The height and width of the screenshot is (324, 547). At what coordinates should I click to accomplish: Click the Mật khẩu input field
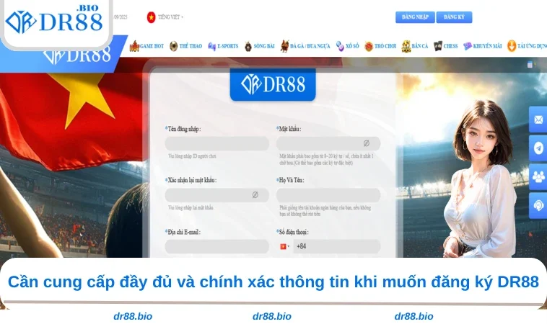tap(328, 143)
